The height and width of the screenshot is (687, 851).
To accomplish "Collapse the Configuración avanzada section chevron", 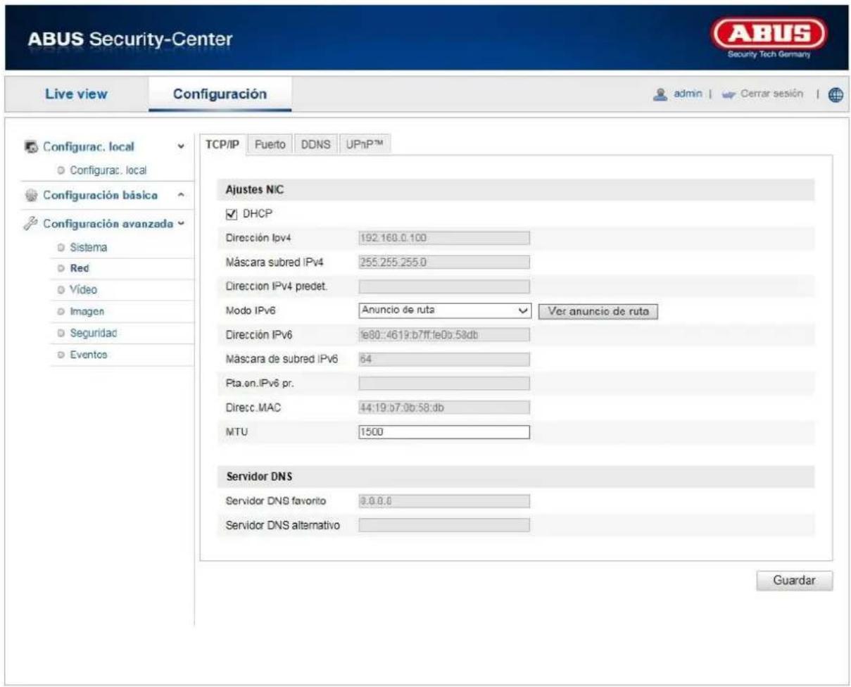I will [182, 225].
